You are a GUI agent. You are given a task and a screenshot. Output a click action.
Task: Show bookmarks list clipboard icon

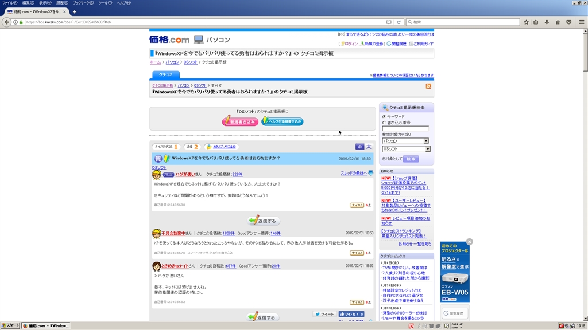tap(536, 22)
